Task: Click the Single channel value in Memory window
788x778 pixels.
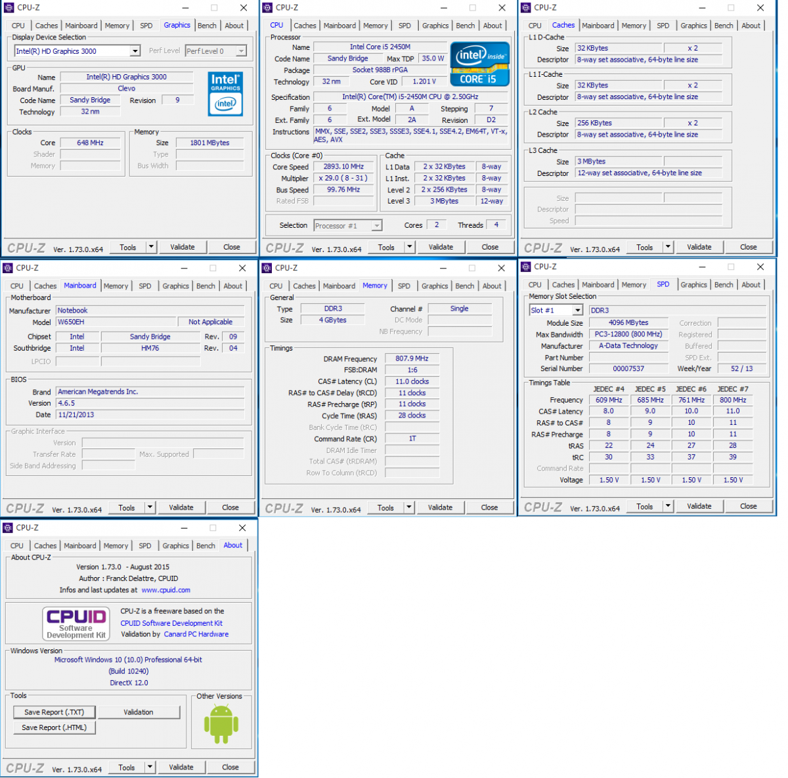Action: [460, 309]
